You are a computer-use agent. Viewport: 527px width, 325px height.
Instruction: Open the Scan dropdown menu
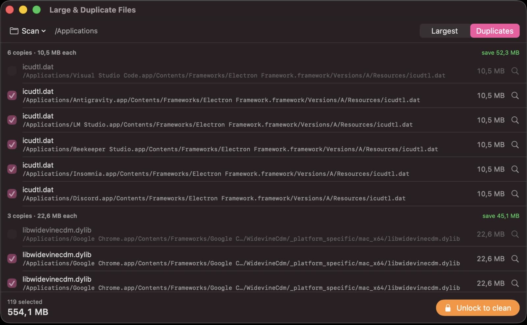point(28,31)
